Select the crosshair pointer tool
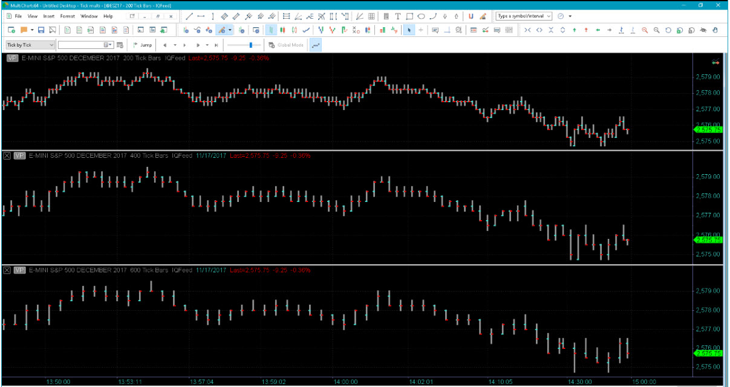 click(x=420, y=30)
